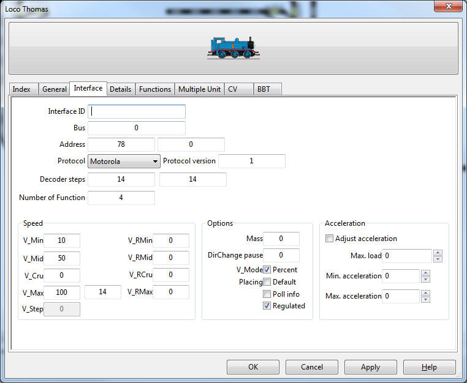This screenshot has height=383, width=467.
Task: Enable the Placing Default checkbox
Action: pyautogui.click(x=267, y=282)
